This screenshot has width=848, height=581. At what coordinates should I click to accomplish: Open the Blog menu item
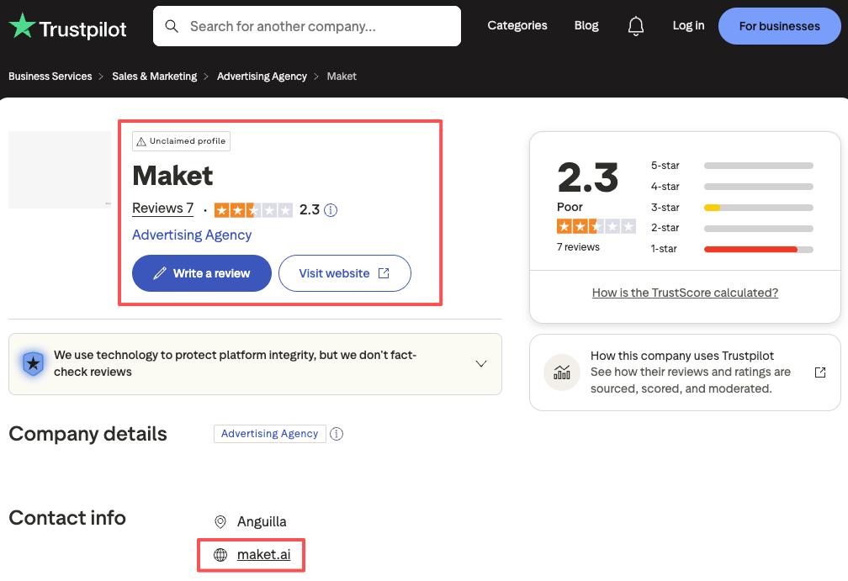pos(586,25)
